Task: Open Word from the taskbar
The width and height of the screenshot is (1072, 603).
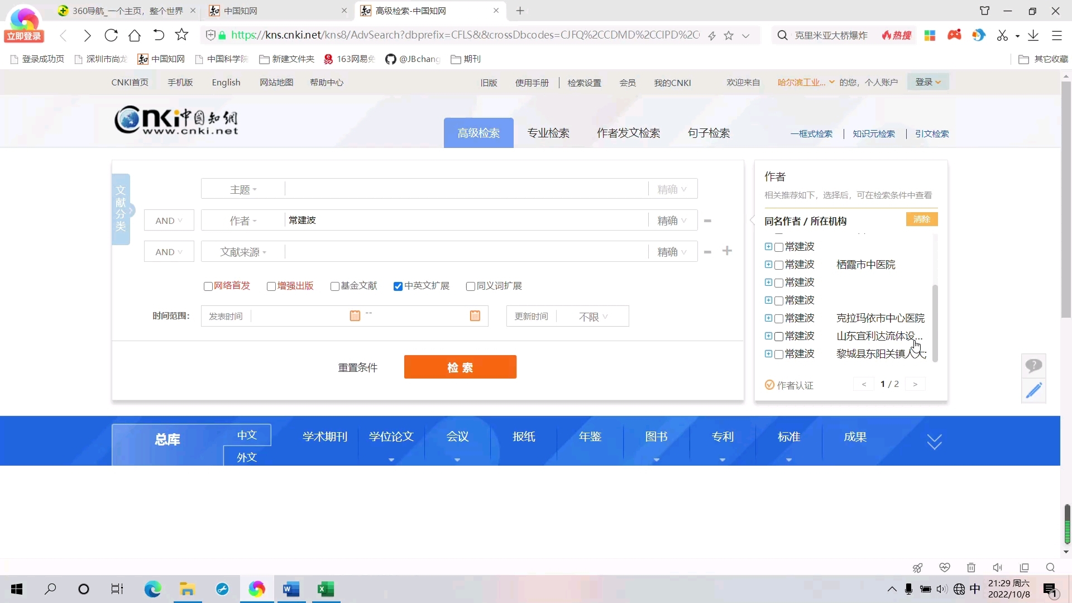Action: point(291,589)
